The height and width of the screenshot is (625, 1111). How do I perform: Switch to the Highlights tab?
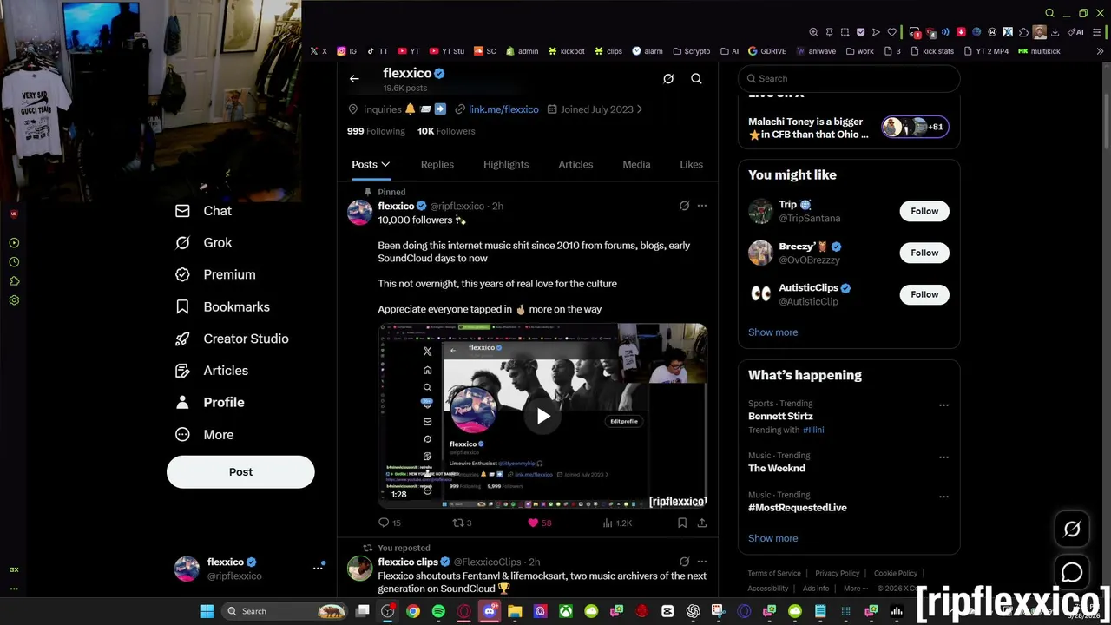click(x=506, y=164)
